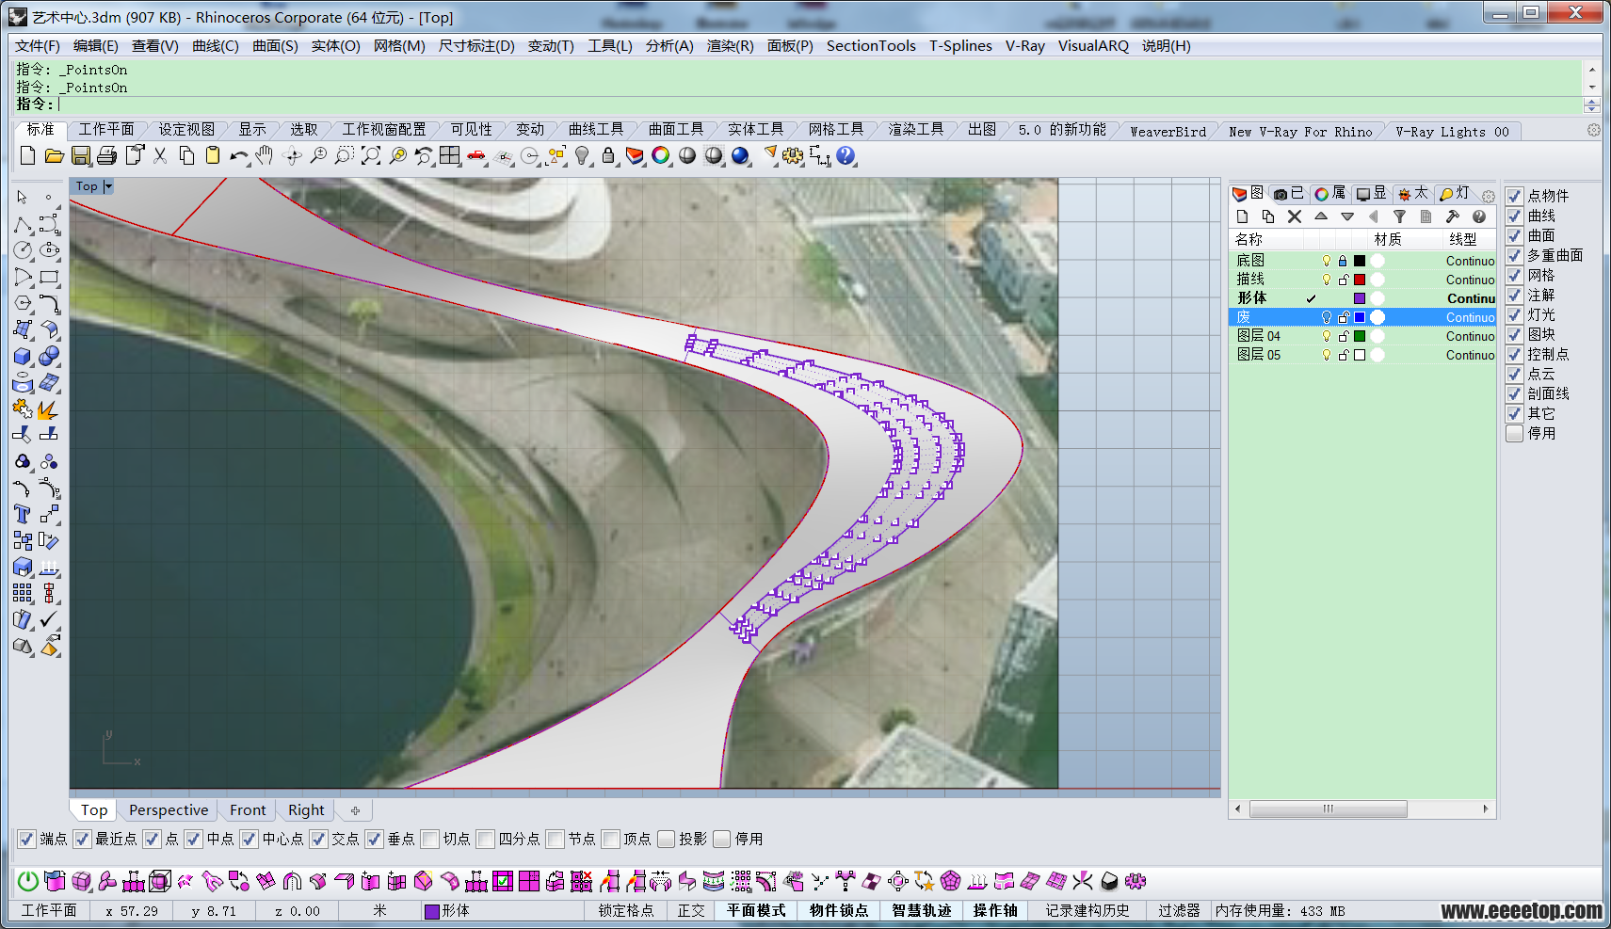
Task: Open a file using the folder icon
Action: coord(54,155)
